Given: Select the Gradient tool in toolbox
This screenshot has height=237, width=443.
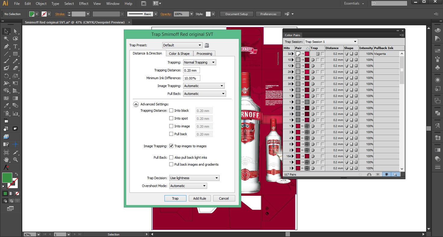Looking at the screenshot, I should tap(15, 98).
